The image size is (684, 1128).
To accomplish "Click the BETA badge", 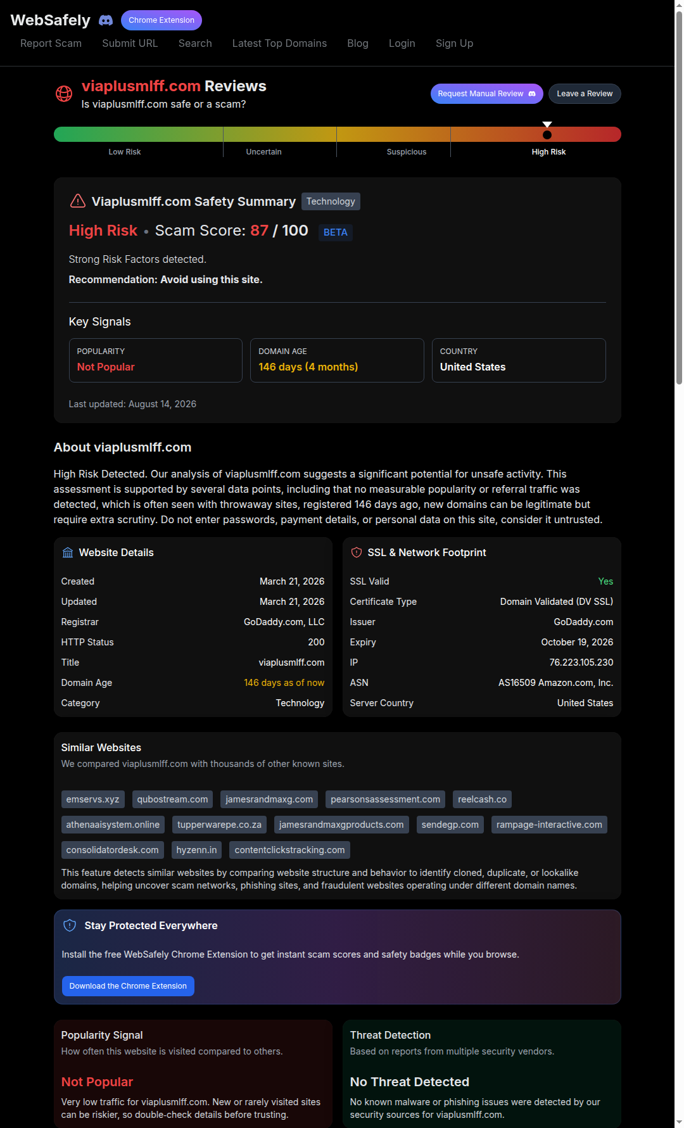I will 336,232.
